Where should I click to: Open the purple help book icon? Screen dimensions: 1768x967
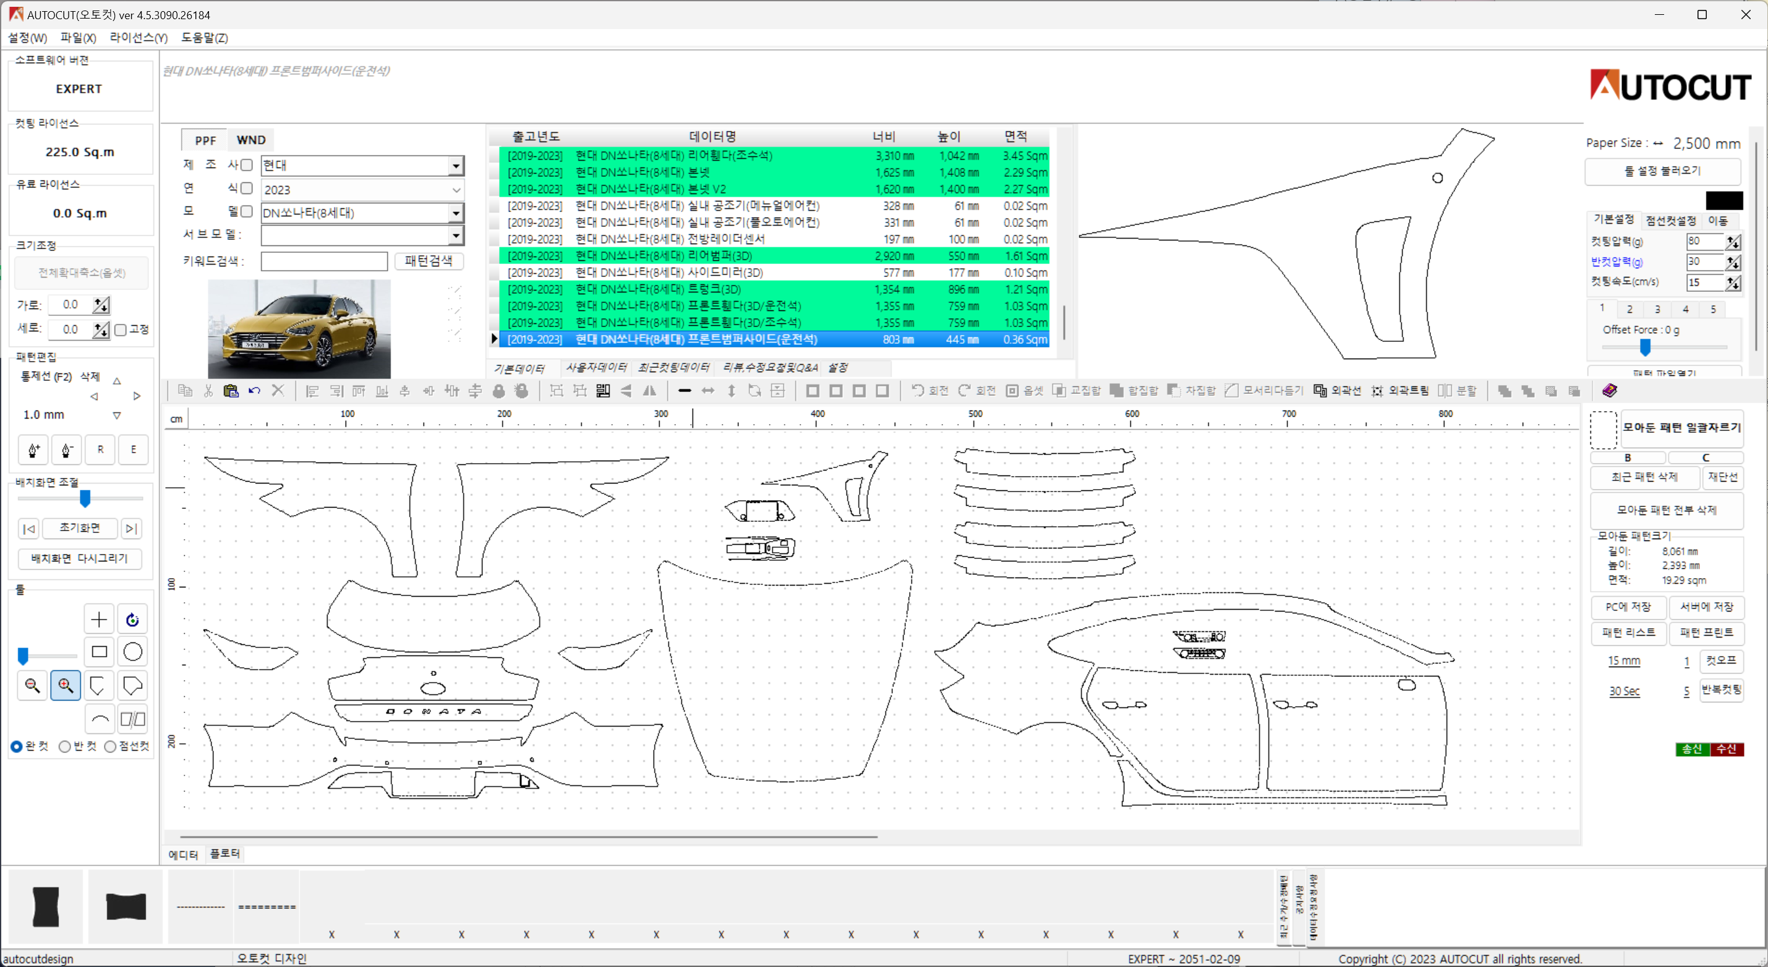tap(1610, 391)
